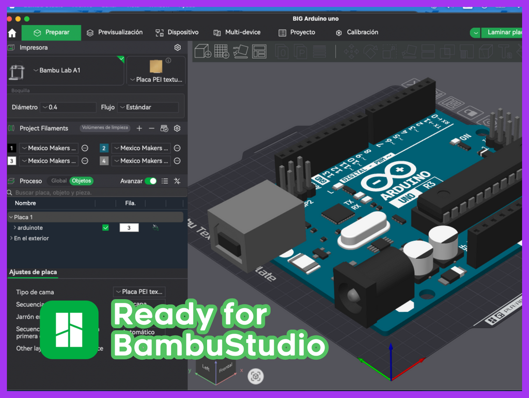The width and height of the screenshot is (529, 398).
Task: Click the Add cube primitive icon
Action: coord(203,52)
